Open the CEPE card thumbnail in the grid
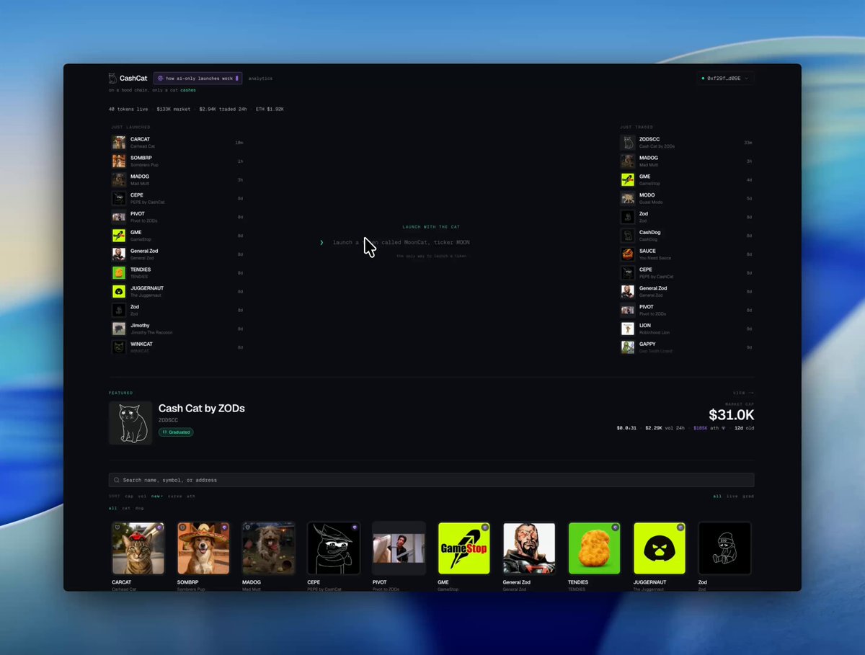This screenshot has width=865, height=655. pos(334,548)
